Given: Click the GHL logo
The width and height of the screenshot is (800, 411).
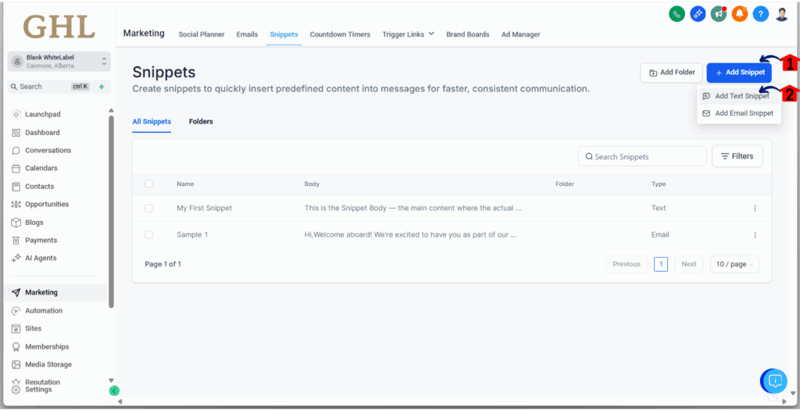Looking at the screenshot, I should [59, 27].
